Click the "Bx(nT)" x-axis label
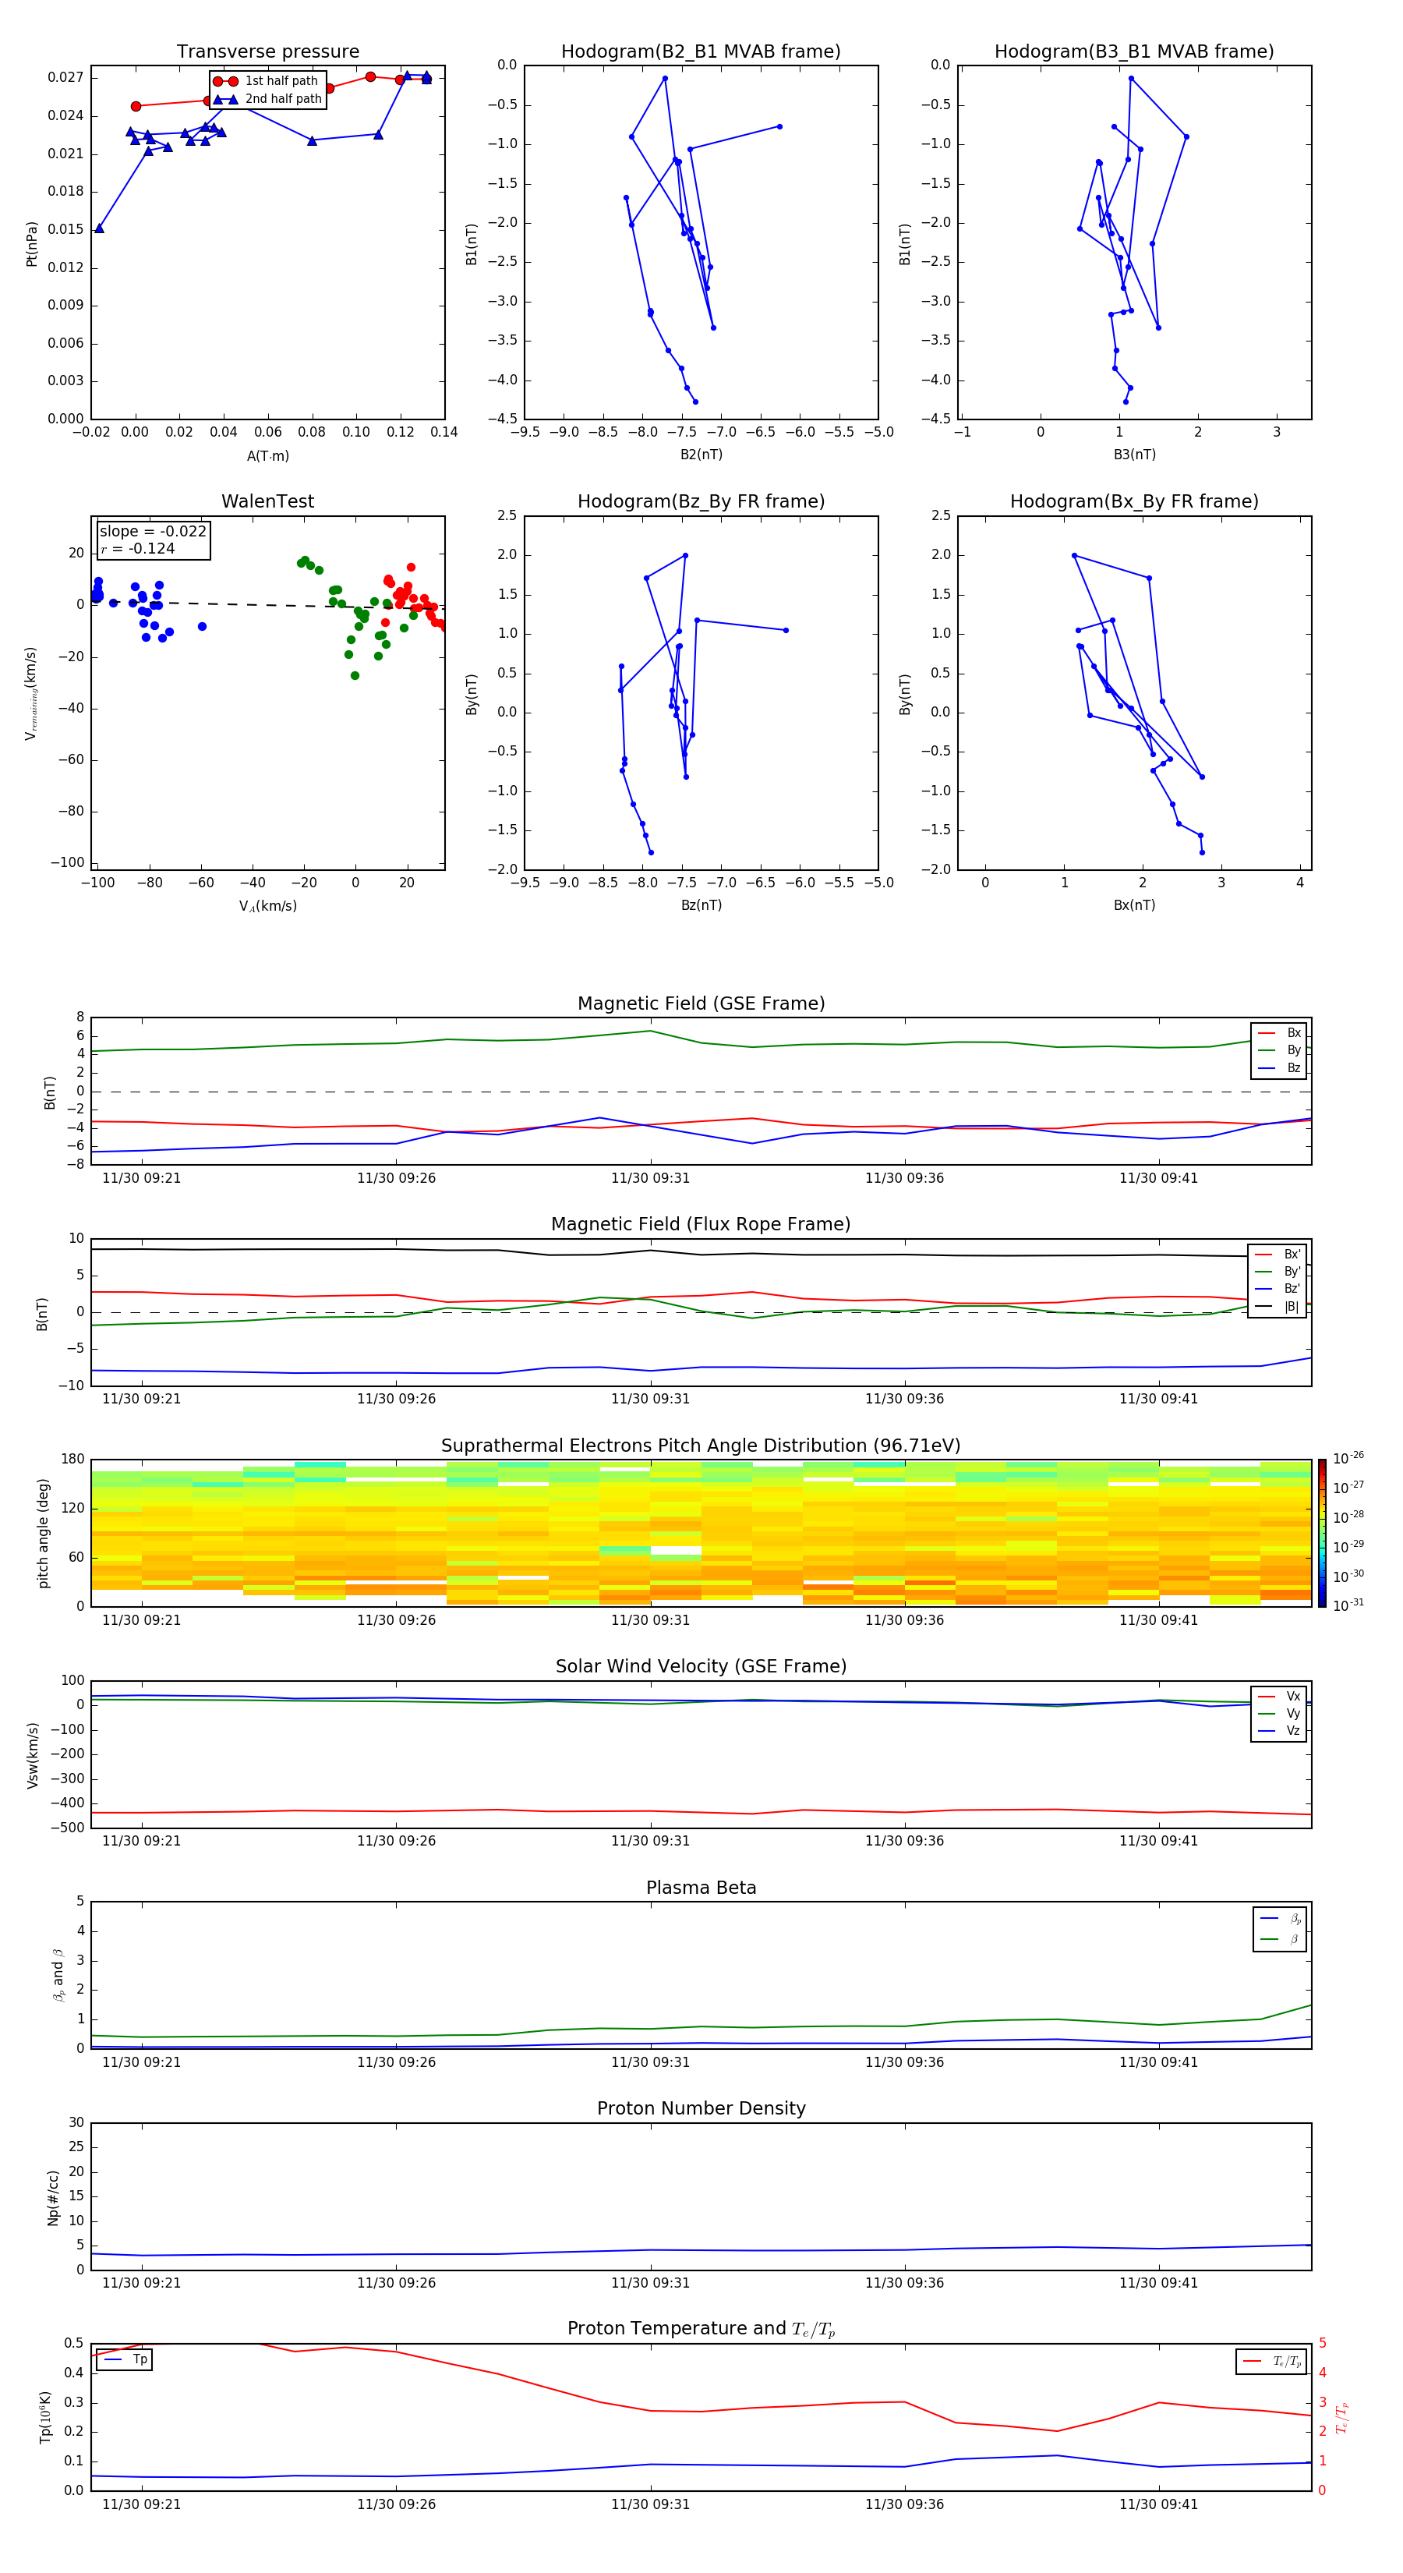The width and height of the screenshot is (1403, 2573). 1134,905
